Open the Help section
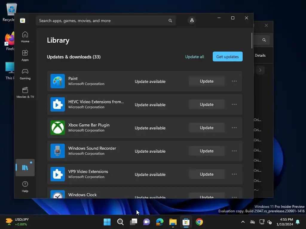306x229 pixels. [25, 187]
